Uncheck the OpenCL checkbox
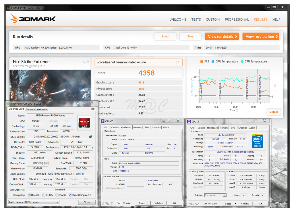This screenshot has height=212, width=294. click(29, 195)
